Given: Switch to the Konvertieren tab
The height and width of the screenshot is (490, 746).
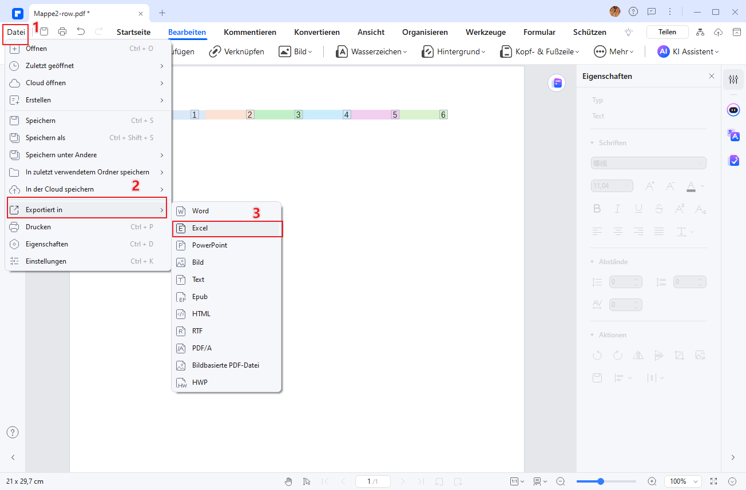Looking at the screenshot, I should (x=317, y=32).
